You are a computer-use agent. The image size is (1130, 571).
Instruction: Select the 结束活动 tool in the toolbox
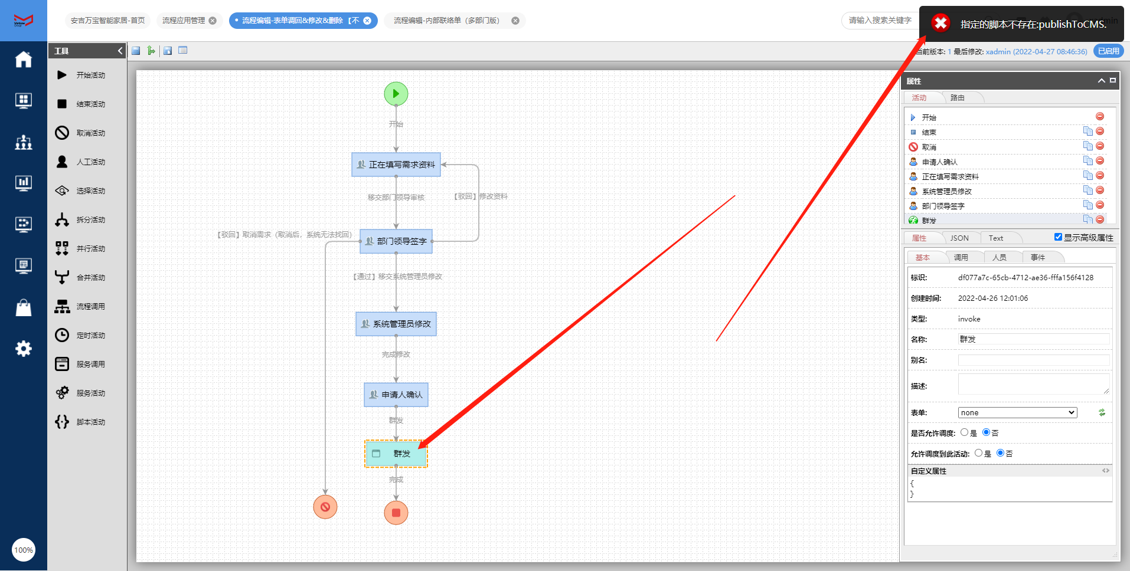click(x=81, y=104)
